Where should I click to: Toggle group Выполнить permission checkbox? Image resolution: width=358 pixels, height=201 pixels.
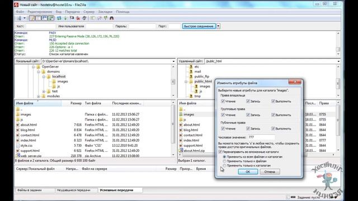tap(273, 115)
